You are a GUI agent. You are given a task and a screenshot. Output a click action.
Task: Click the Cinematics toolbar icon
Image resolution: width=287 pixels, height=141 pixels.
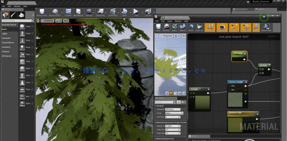pos(113,12)
